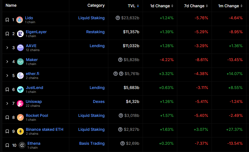Click the question mark beside Lido TVL
249x152 pixels.
click(118, 18)
